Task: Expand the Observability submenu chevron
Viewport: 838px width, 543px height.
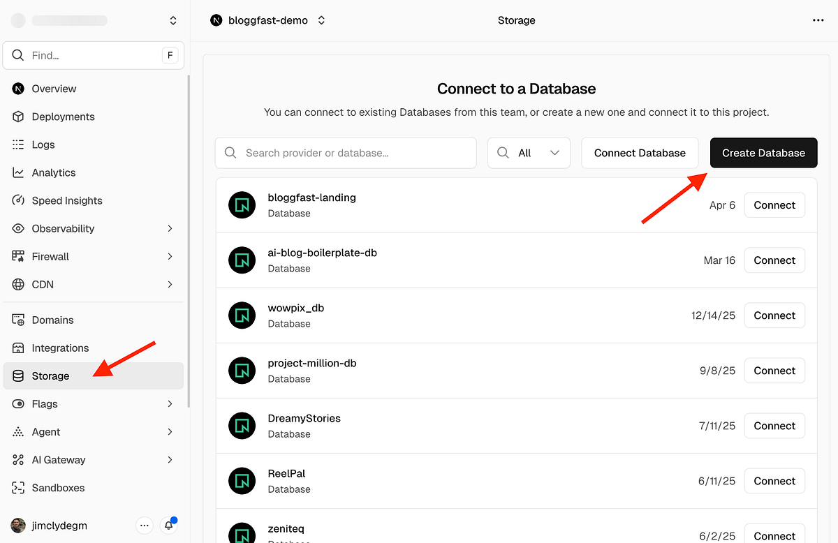Action: (x=170, y=228)
